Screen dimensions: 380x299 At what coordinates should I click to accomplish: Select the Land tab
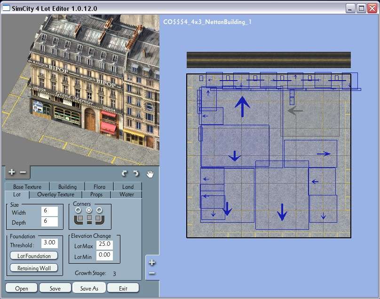pos(128,186)
